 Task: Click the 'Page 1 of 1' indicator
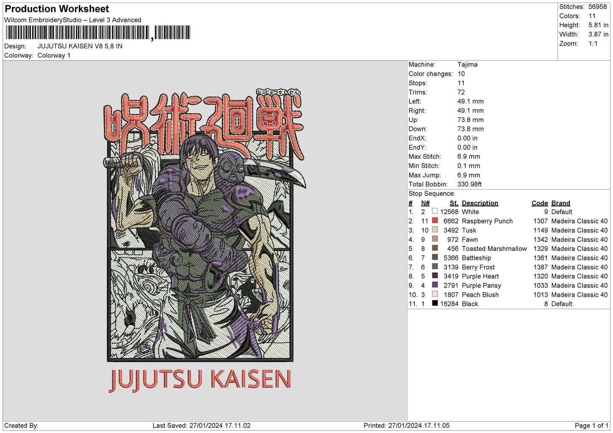tap(591, 426)
